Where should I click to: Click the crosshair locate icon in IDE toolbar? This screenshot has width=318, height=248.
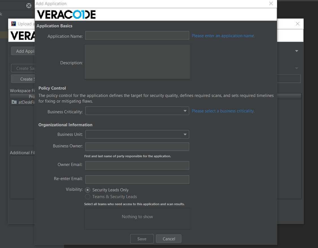point(29,6)
